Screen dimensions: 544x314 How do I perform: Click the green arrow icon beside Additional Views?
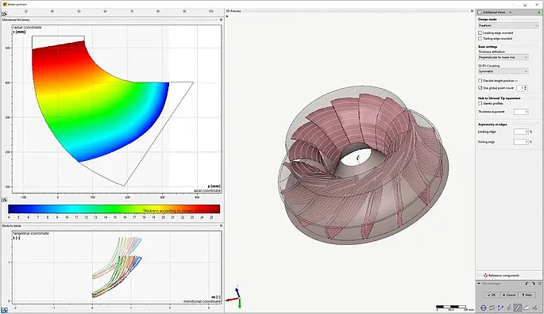(x=538, y=12)
